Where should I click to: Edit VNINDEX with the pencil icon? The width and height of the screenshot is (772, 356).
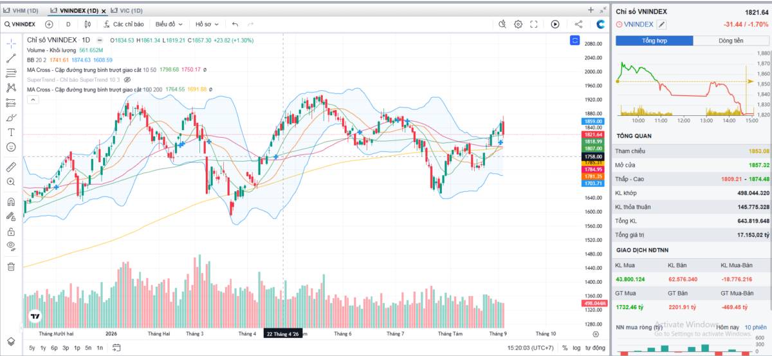coord(661,24)
